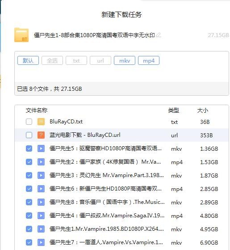
Task: Uncheck the 僵尸先生6 新僵尸先生 checkbox
Action: [29, 189]
